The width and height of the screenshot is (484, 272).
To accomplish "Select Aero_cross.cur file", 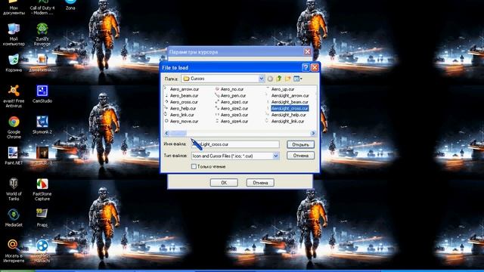I will tap(184, 102).
